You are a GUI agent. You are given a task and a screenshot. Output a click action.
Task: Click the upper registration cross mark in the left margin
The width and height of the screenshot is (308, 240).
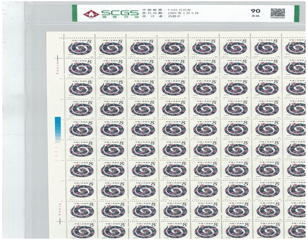click(x=58, y=58)
